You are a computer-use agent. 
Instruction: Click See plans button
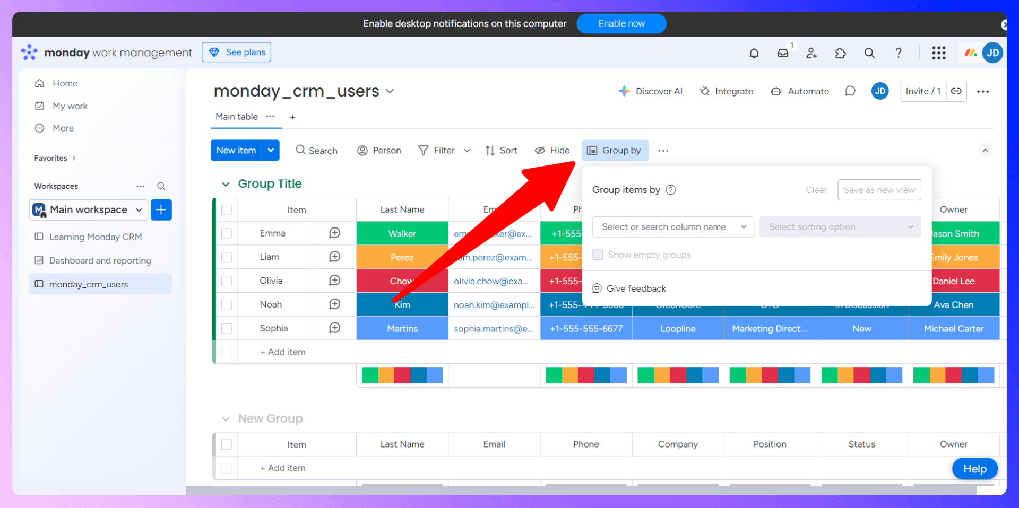pos(237,52)
